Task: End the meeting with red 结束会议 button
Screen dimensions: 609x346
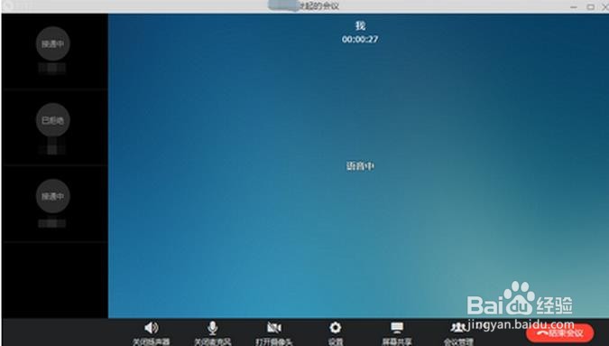Action: point(559,333)
